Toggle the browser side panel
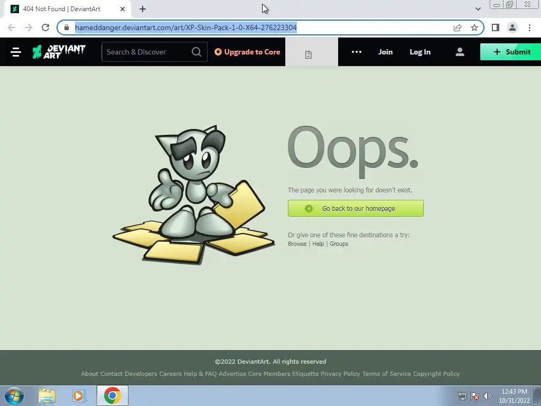 (496, 27)
